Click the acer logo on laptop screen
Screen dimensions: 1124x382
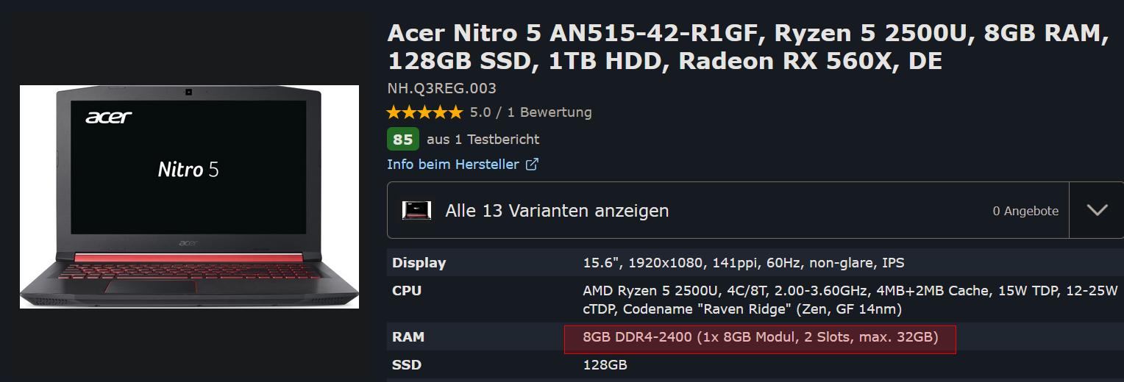[x=109, y=118]
